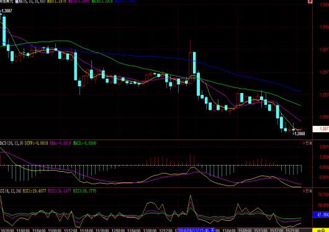
Task: Click the green MA30 value label
Action: tap(102, 1)
